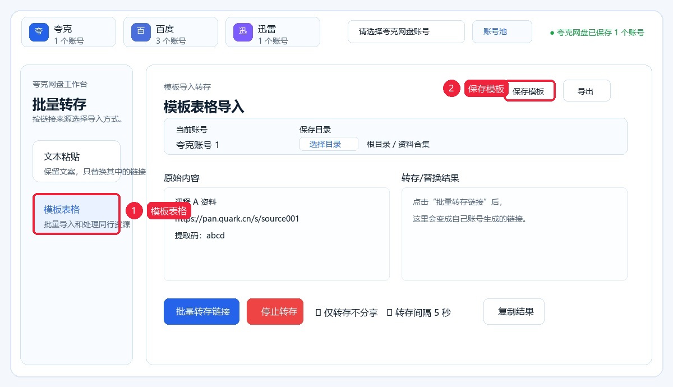673x387 pixels.
Task: Select the 夸克 account card icon
Action: click(39, 31)
